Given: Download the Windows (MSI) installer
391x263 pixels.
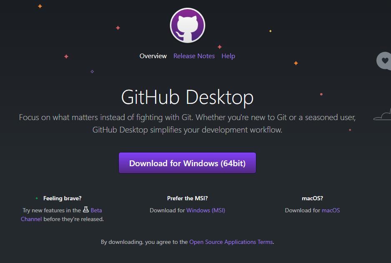Looking at the screenshot, I should [206, 210].
